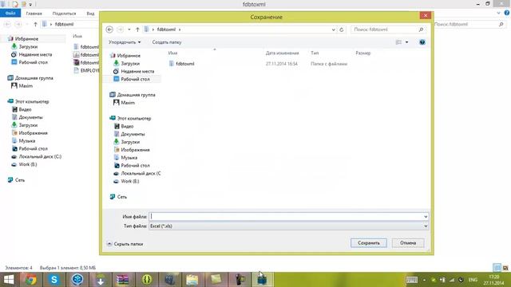Open Тип файла Excel (*.xls) combo box
Viewport: 511px width, 287px height.
[x=289, y=226]
